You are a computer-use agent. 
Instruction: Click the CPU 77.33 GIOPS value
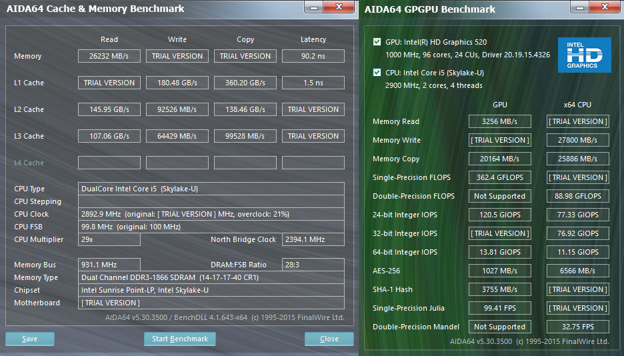[578, 215]
